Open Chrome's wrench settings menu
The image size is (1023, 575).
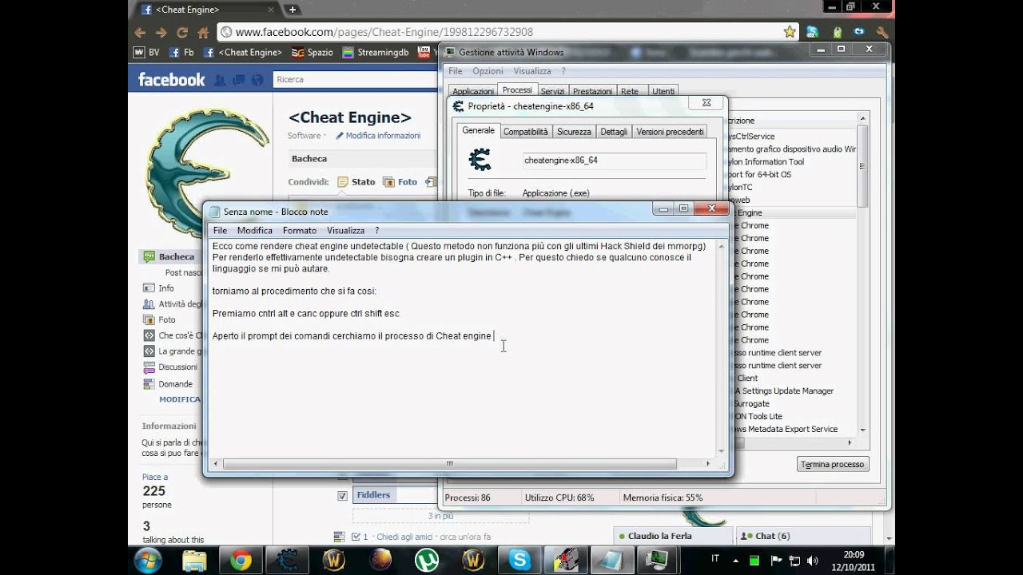point(882,32)
